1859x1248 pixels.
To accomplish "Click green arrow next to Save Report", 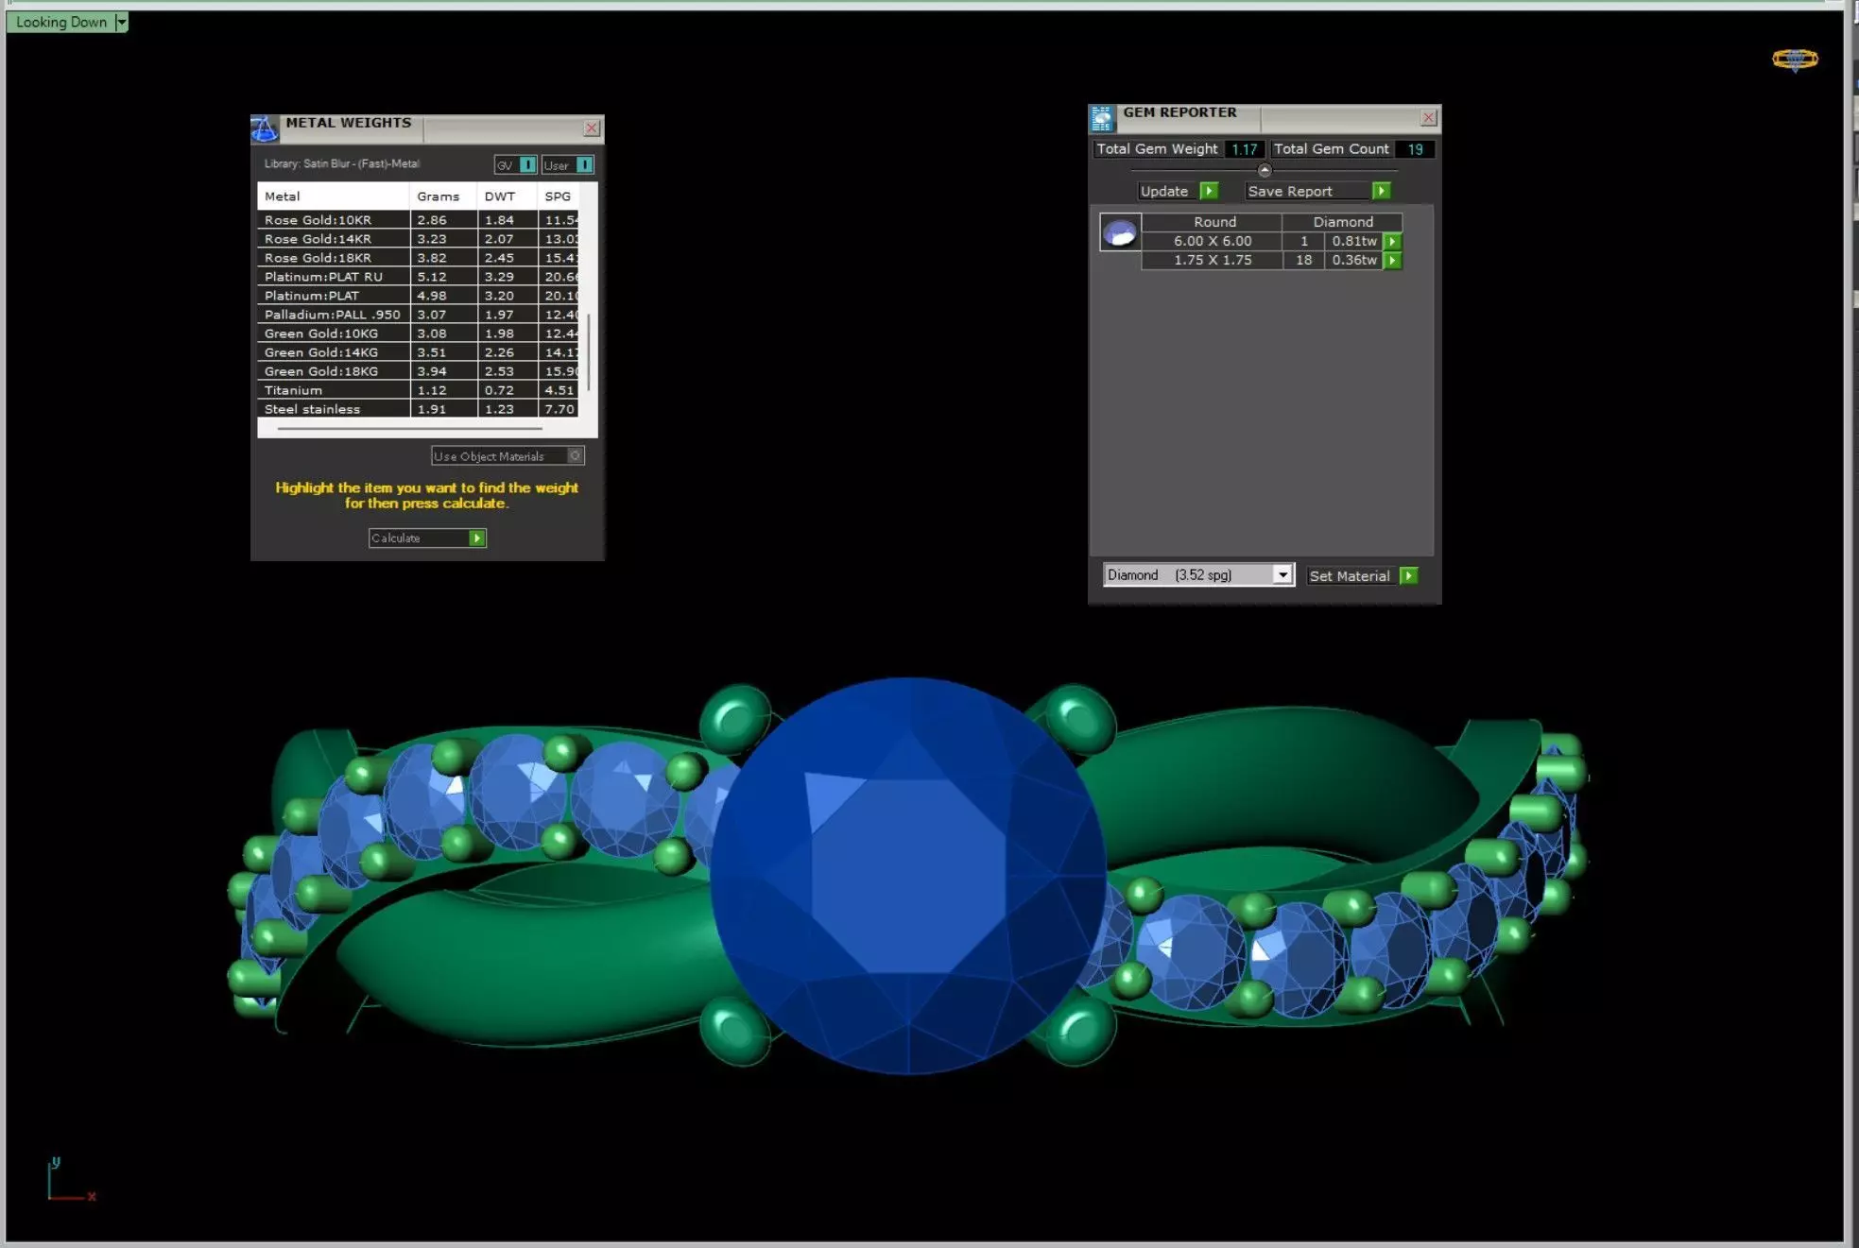I will [1381, 191].
